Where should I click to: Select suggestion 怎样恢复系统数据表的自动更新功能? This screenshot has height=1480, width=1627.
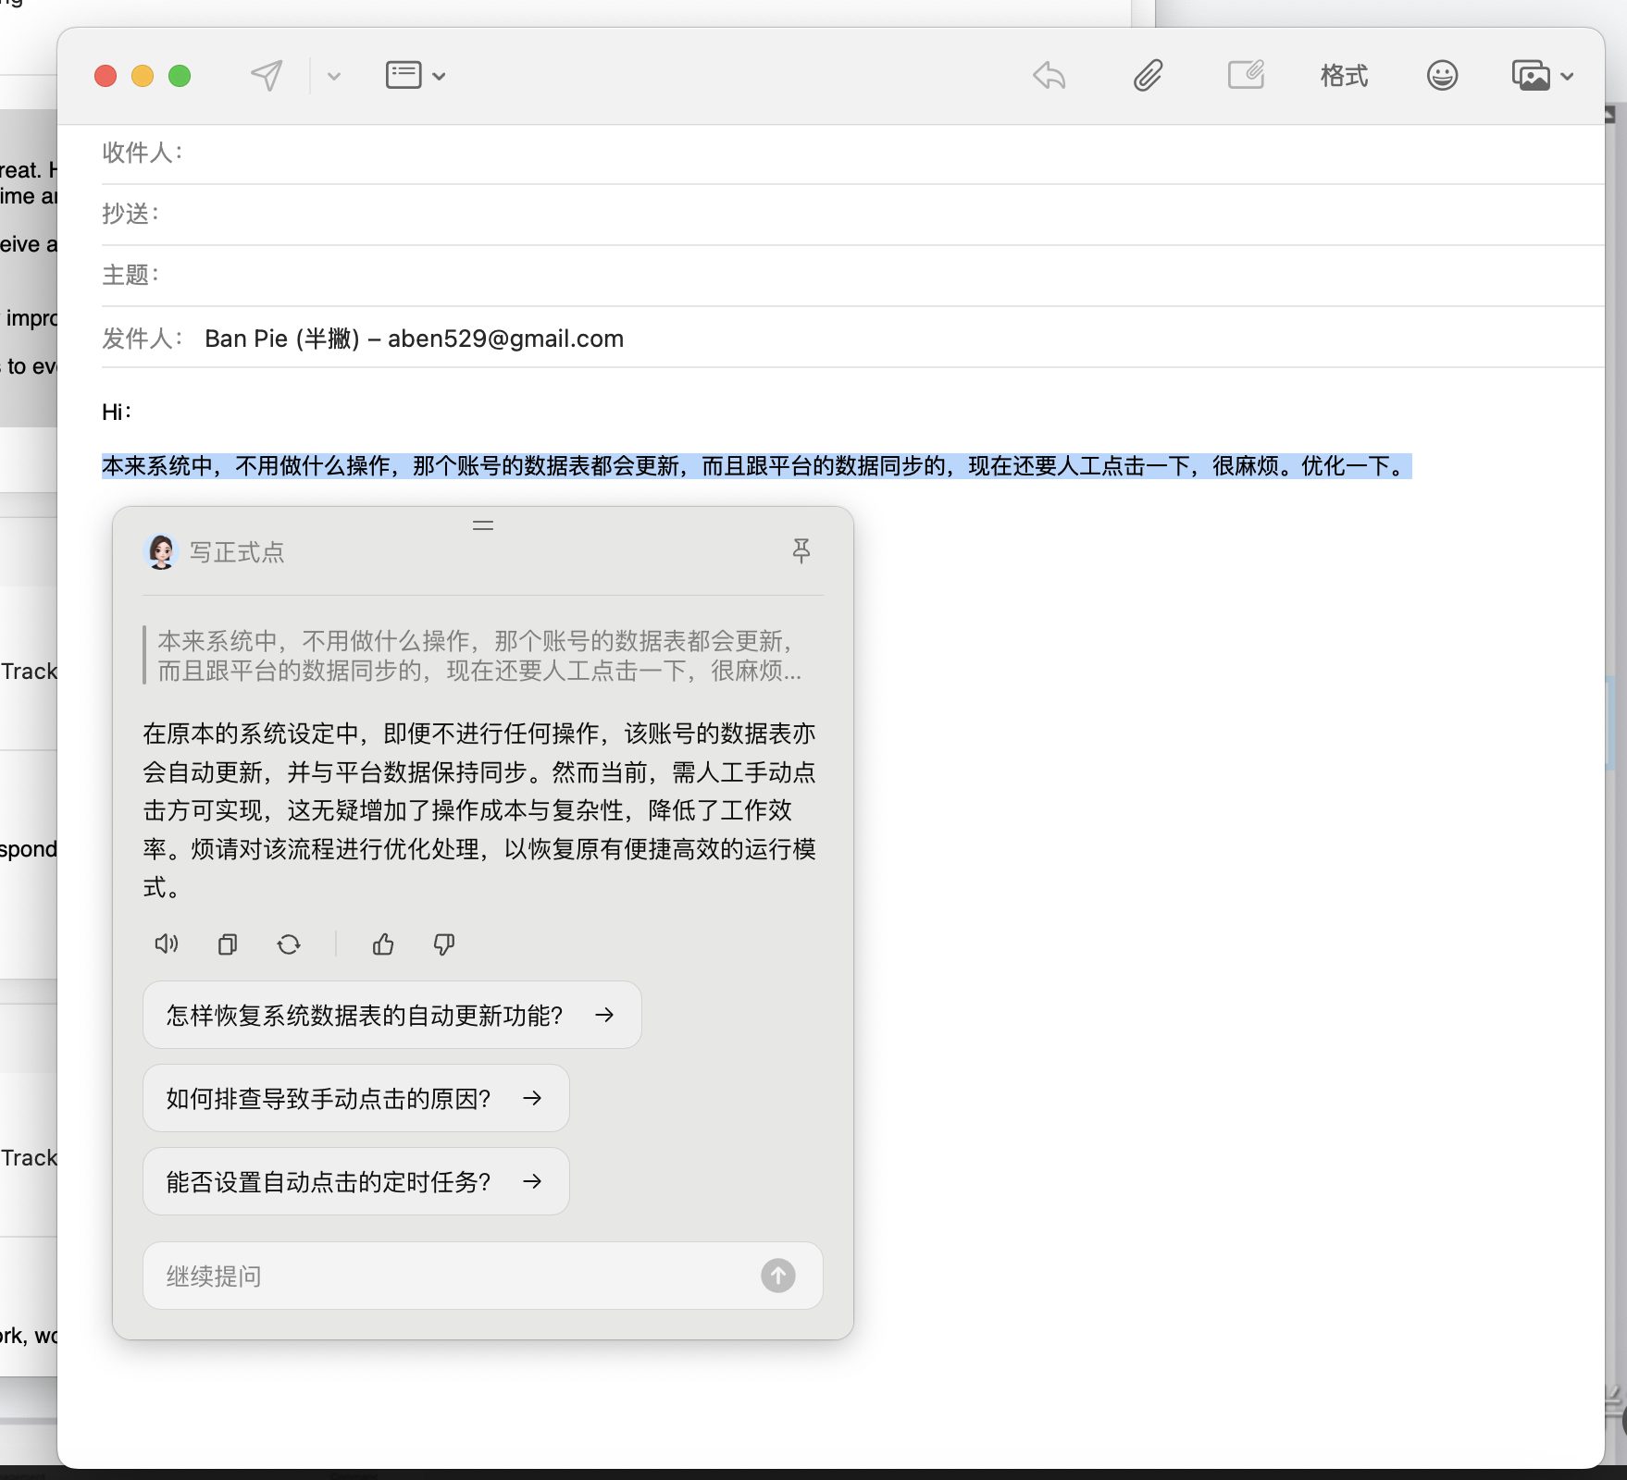391,1015
